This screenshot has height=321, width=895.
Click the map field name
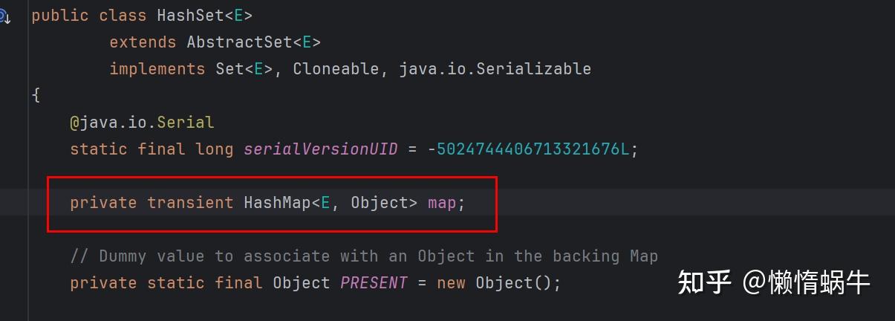tap(441, 203)
